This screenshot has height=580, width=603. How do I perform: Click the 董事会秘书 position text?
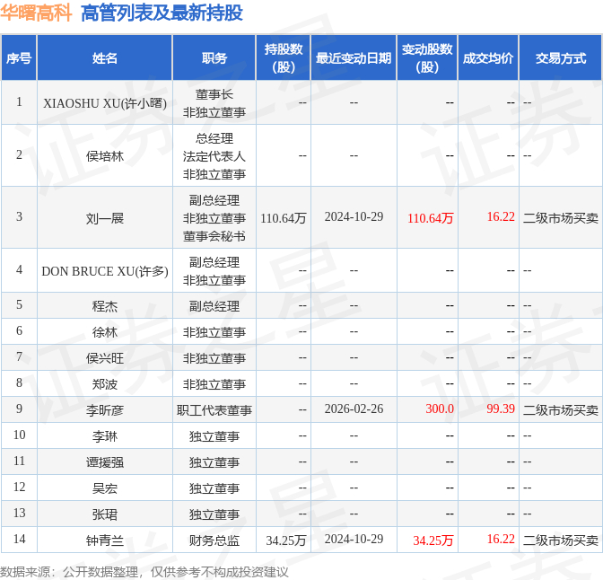(x=214, y=236)
